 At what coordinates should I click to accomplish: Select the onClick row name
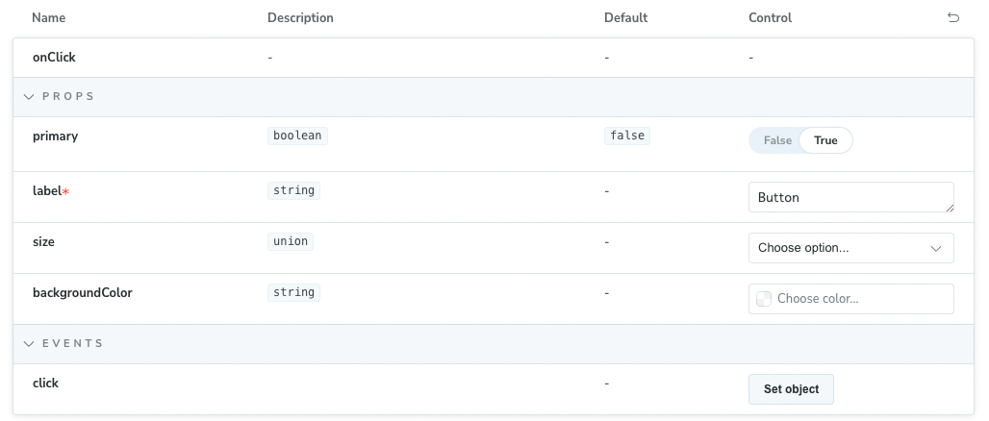coord(54,58)
